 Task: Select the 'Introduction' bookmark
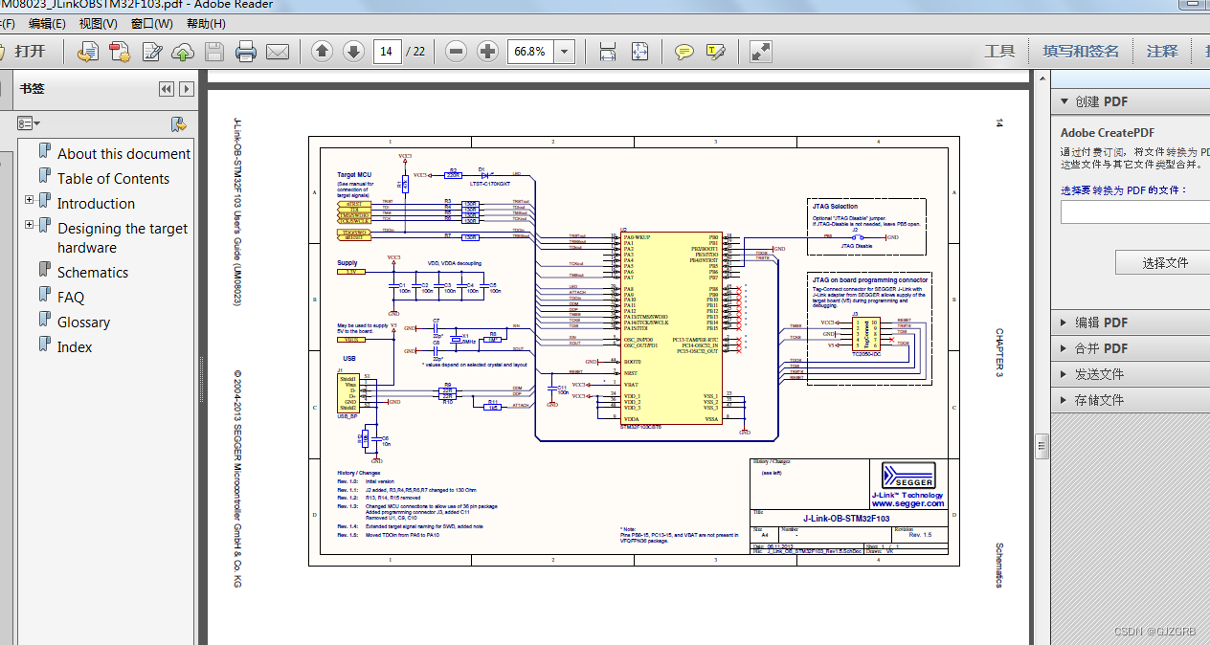96,203
